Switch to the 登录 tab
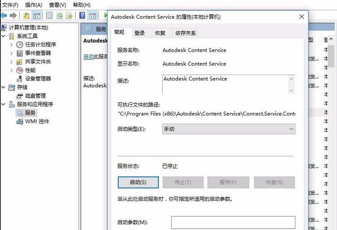This screenshot has width=337, height=230. coord(139,33)
